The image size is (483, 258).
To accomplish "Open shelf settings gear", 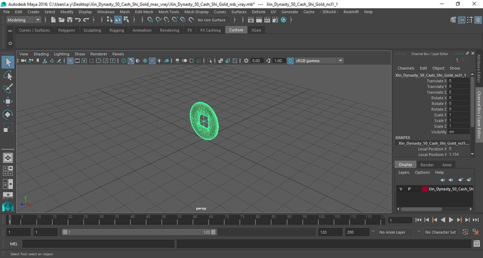I will [x=10, y=43].
